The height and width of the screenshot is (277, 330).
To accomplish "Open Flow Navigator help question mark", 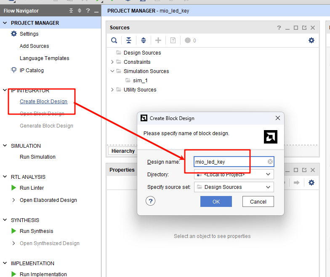I will tap(88, 10).
